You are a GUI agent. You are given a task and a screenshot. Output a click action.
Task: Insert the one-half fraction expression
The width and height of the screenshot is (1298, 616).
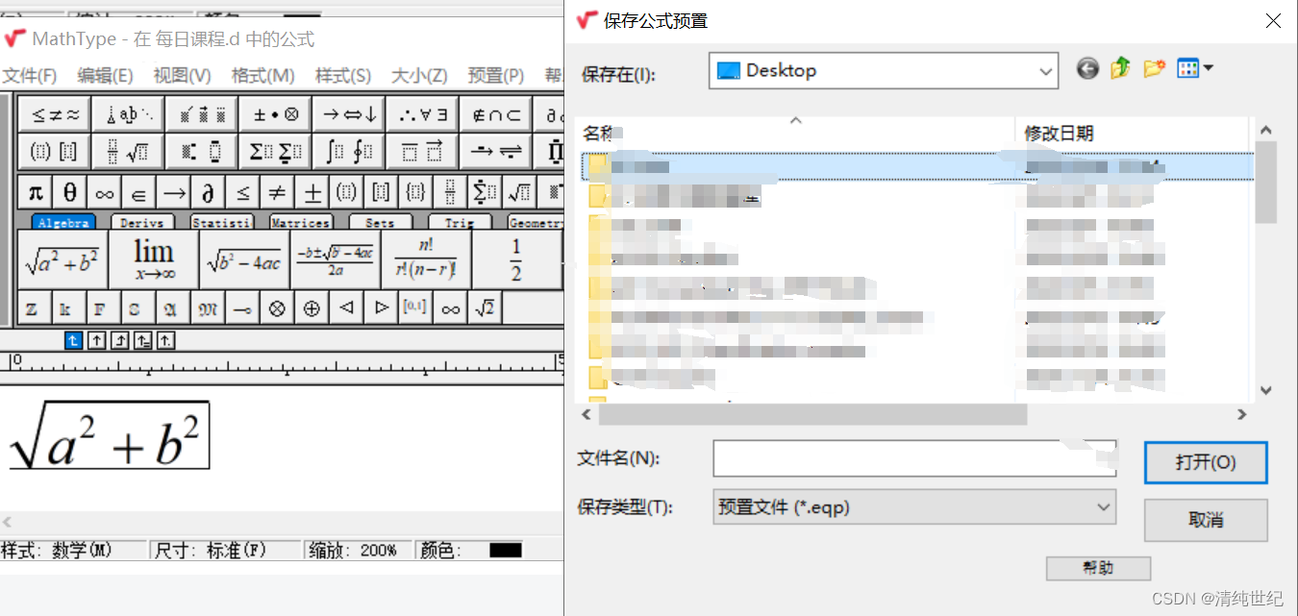point(516,259)
